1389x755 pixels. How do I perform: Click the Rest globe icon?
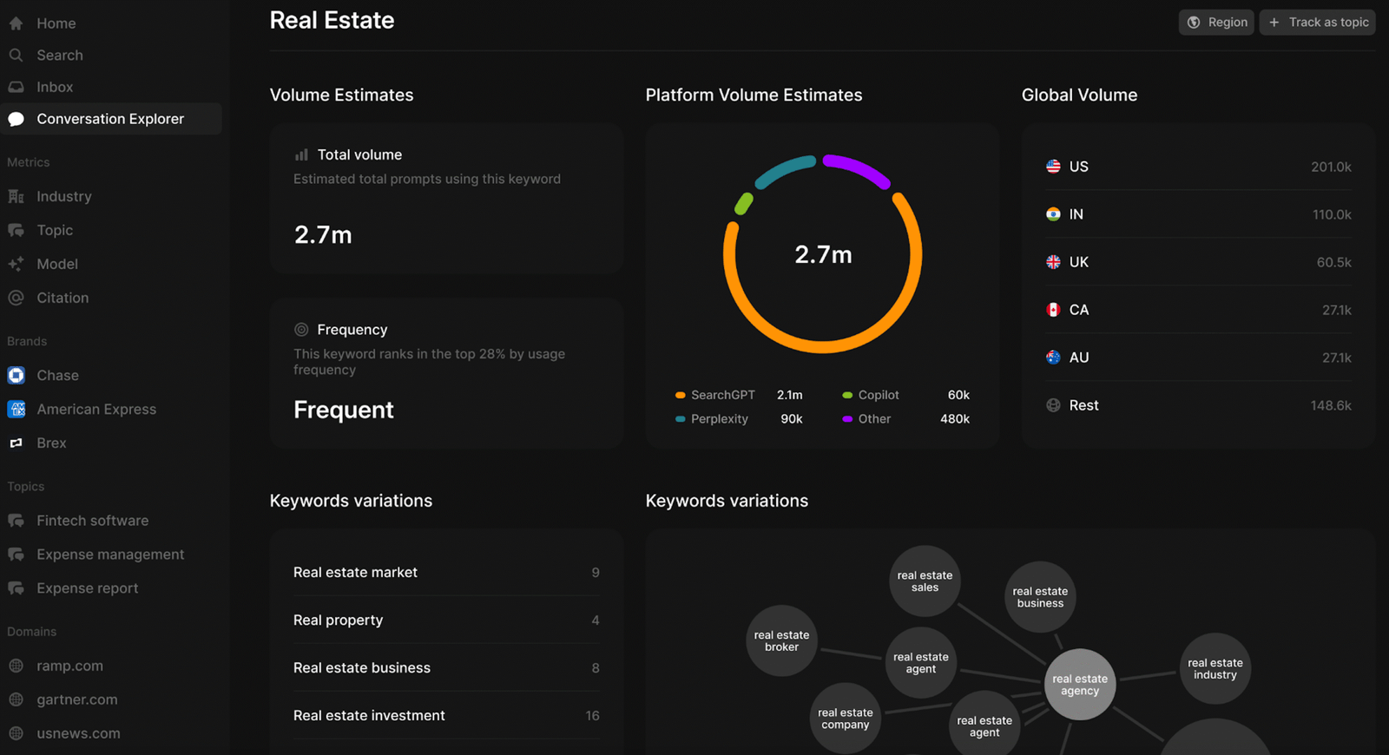coord(1053,405)
